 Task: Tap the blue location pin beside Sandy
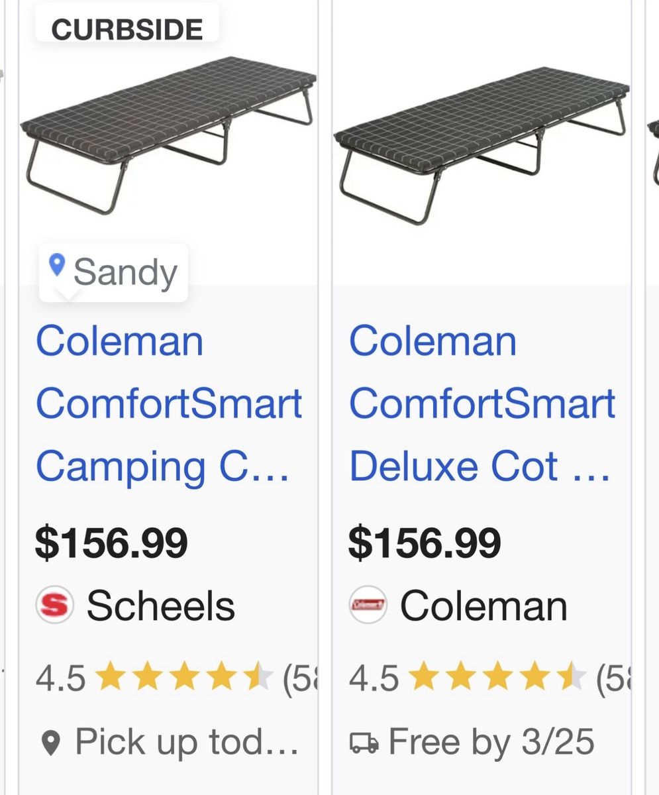click(x=58, y=266)
